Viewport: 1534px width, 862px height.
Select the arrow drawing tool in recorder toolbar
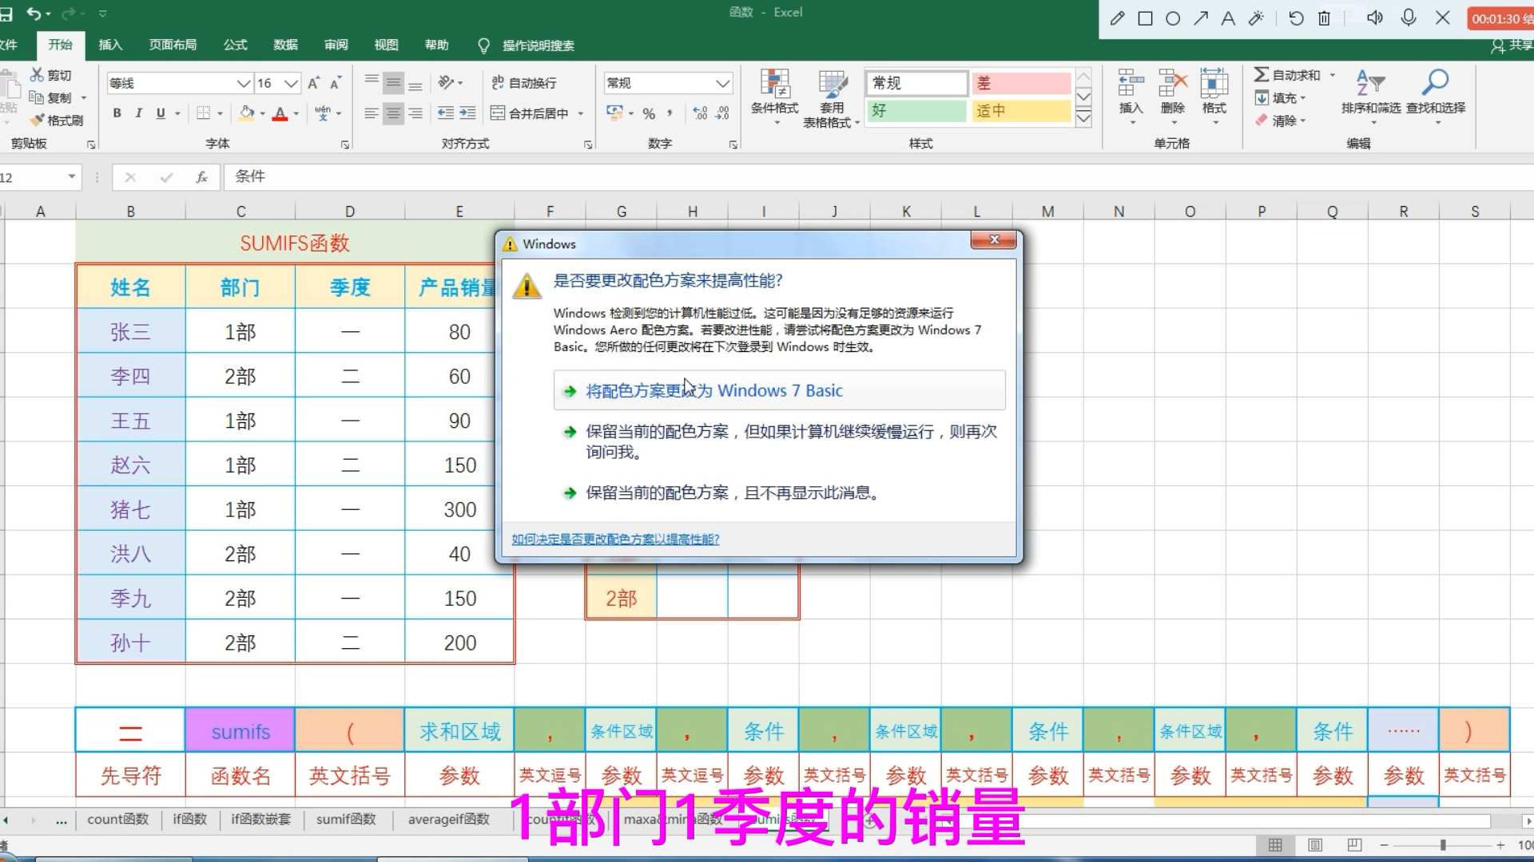1201,18
